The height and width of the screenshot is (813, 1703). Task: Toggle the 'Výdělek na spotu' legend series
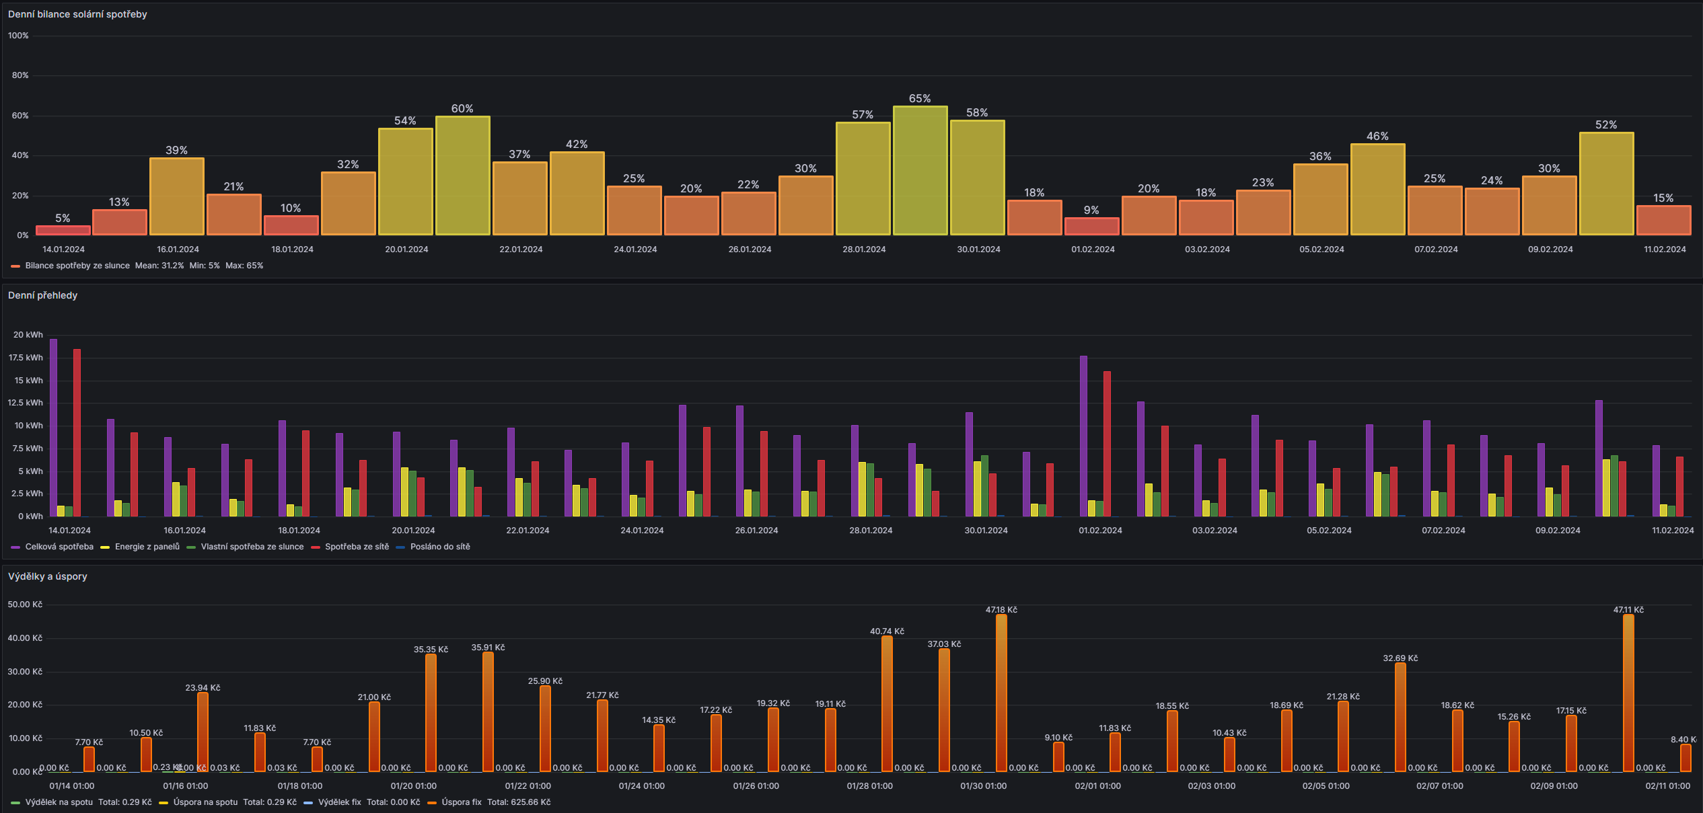click(x=59, y=802)
